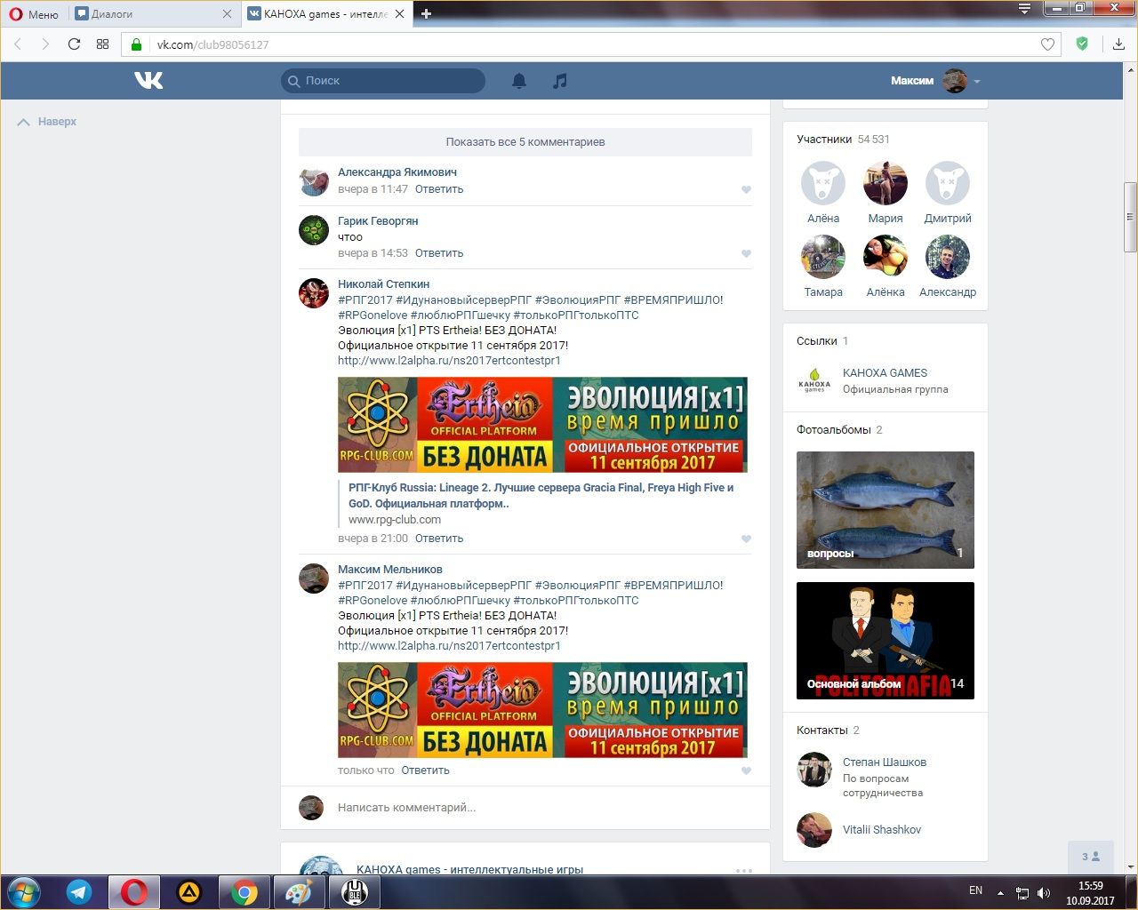Open Paint from the taskbar
The height and width of the screenshot is (910, 1138).
(x=299, y=891)
